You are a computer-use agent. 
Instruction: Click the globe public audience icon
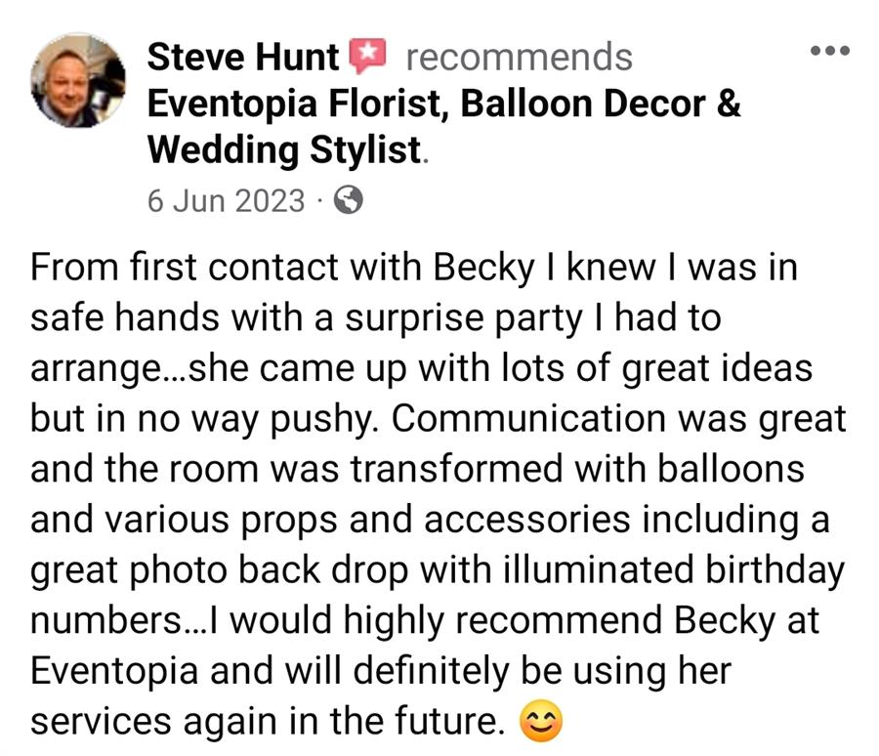coord(348,200)
